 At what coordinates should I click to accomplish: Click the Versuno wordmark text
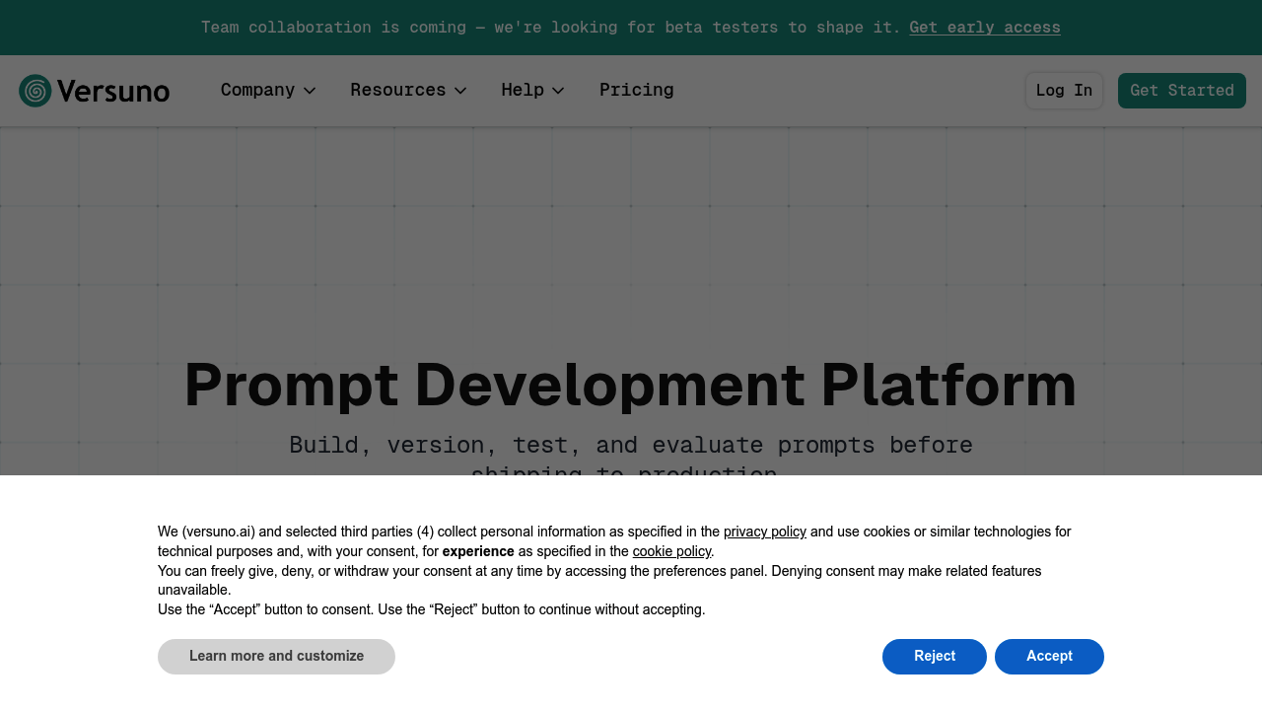coord(113,91)
